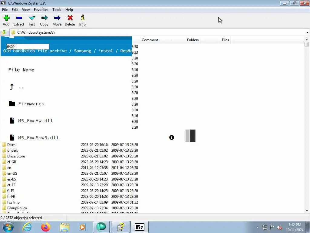Click the M5_EmuHw.dll file icon
Screen dimensions: 310x233
pyautogui.click(x=12, y=120)
